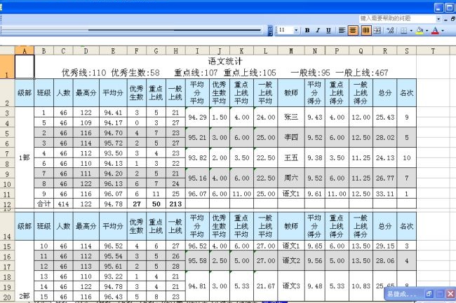Screen dimensions: 456x303
Task: Click the 名次 header in row 14
Action: [407, 226]
